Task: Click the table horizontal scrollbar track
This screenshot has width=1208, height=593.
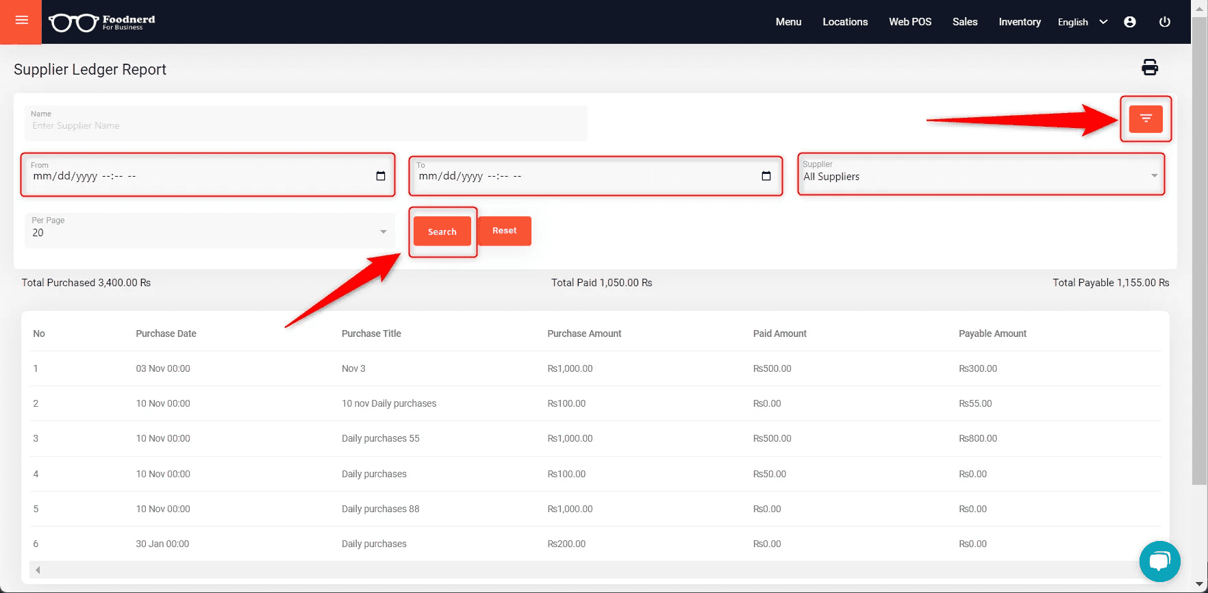Action: 596,570
